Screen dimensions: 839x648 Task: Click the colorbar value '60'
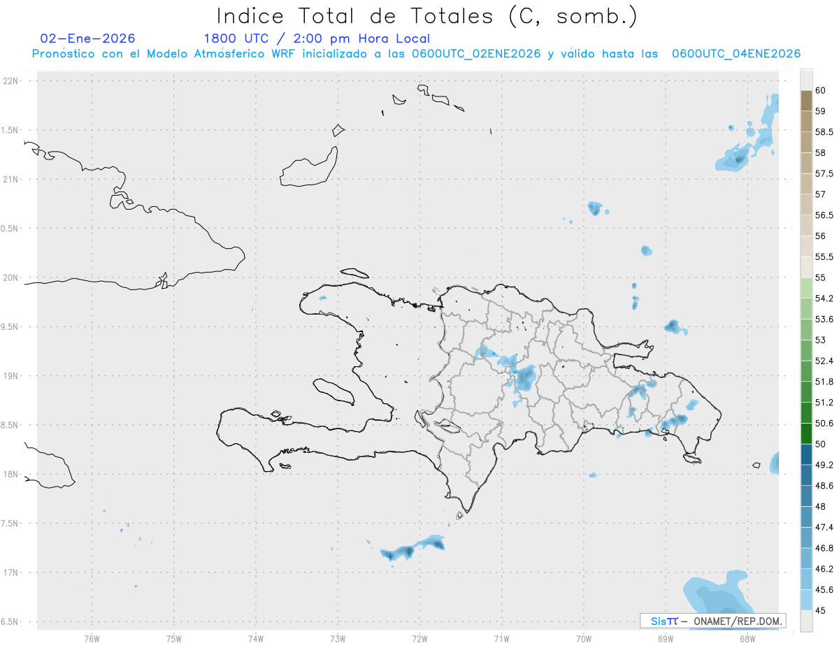[821, 90]
